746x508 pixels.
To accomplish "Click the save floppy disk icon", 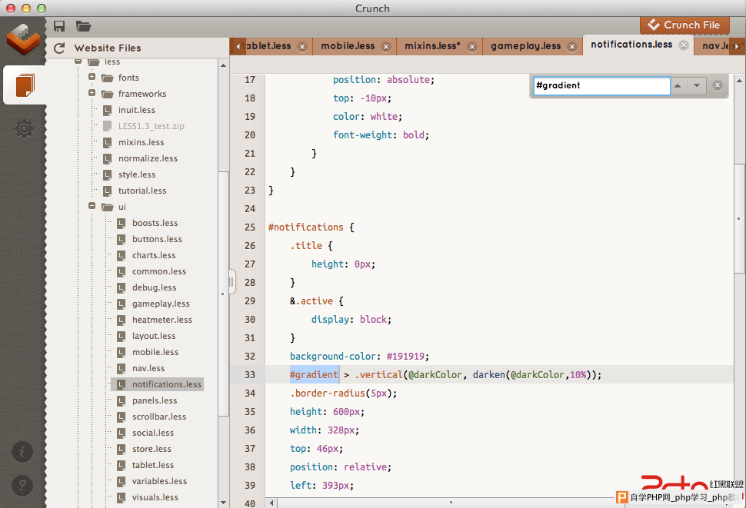I will point(59,26).
